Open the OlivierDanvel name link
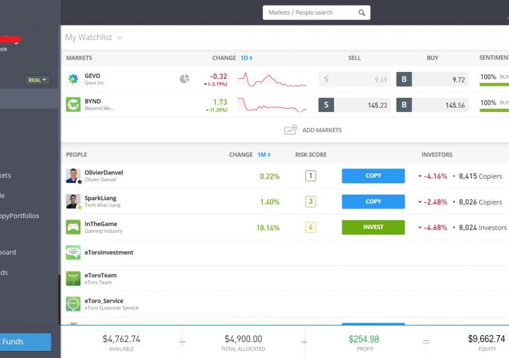The height and width of the screenshot is (358, 509). pyautogui.click(x=104, y=172)
